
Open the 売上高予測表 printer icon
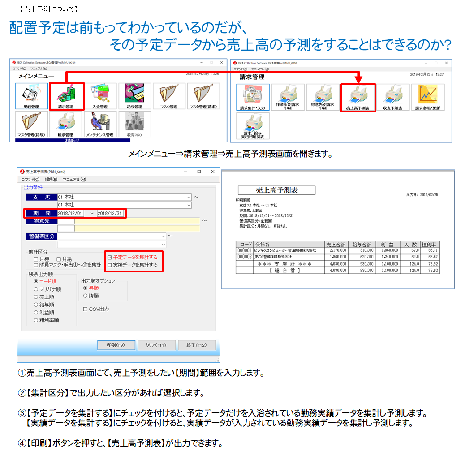pos(358,98)
